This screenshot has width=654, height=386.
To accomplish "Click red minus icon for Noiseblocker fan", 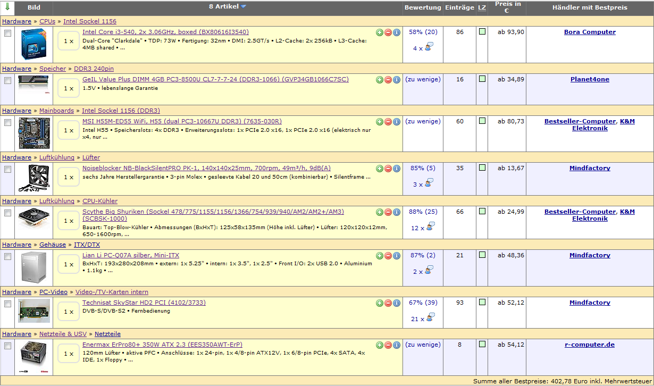I will (388, 169).
